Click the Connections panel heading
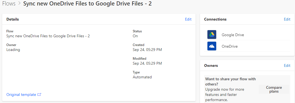Viewport: 295px width, 103px height. point(215,19)
